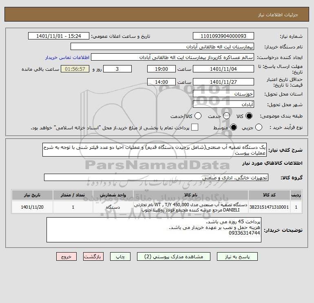Image resolution: width=314 pixels, height=303 pixels.
Task: Toggle the Islamic treasury payment checkbox
Action: pos(195,127)
